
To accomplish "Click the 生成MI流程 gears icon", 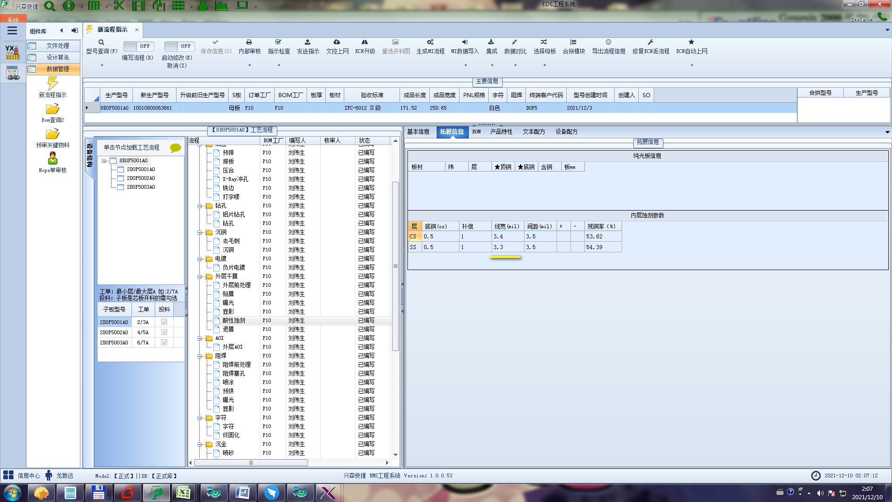I will [430, 42].
